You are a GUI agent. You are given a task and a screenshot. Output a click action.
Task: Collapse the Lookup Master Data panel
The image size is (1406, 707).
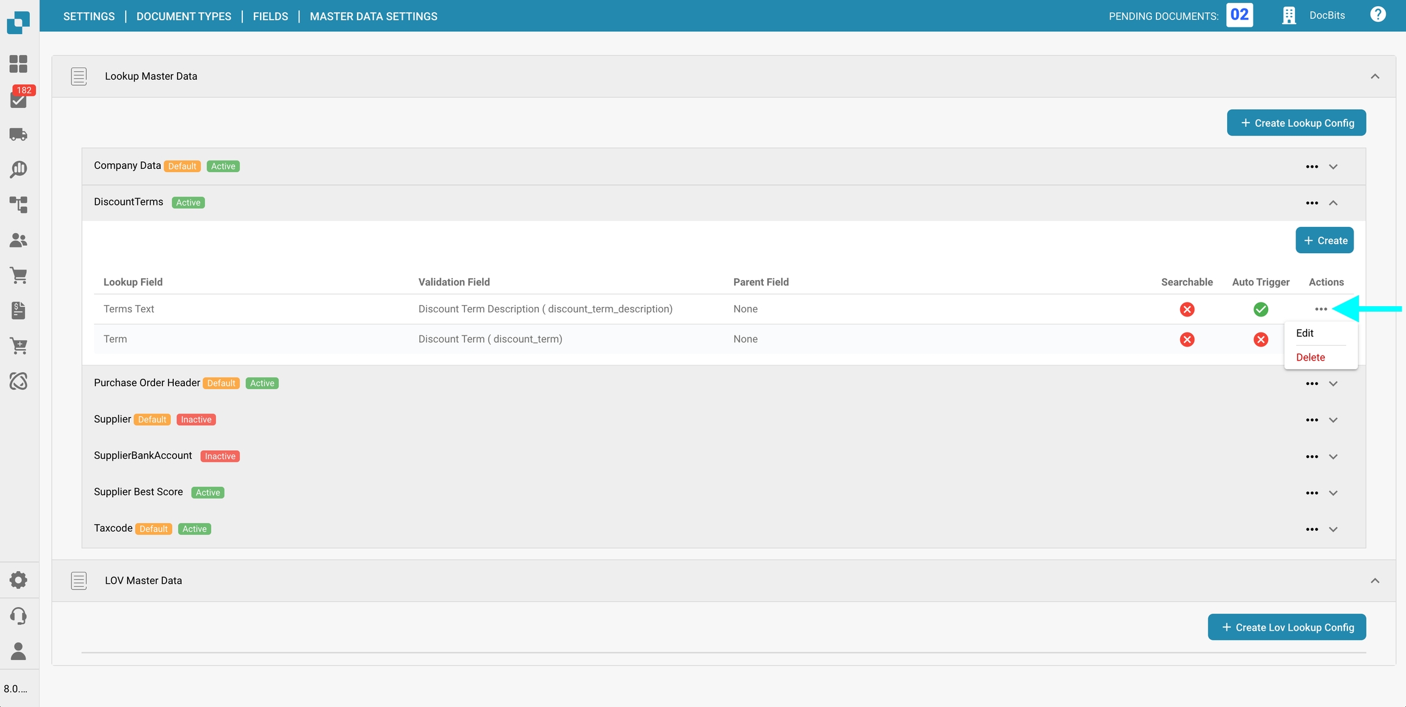point(1374,76)
